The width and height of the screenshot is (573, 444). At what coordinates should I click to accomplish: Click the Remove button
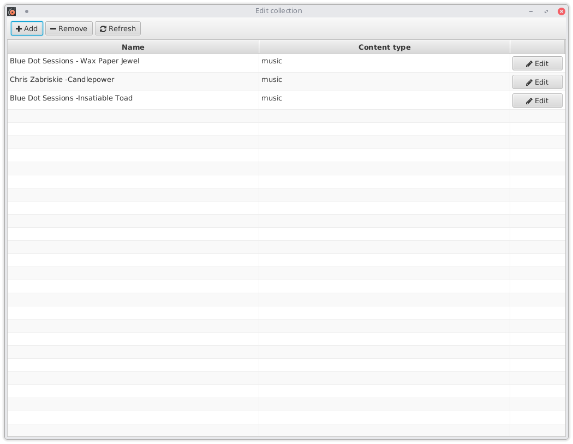[x=69, y=28]
